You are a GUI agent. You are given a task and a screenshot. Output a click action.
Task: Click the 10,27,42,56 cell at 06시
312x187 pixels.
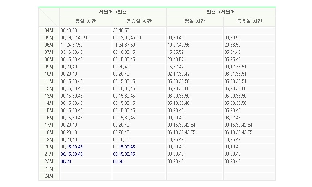pos(178,45)
